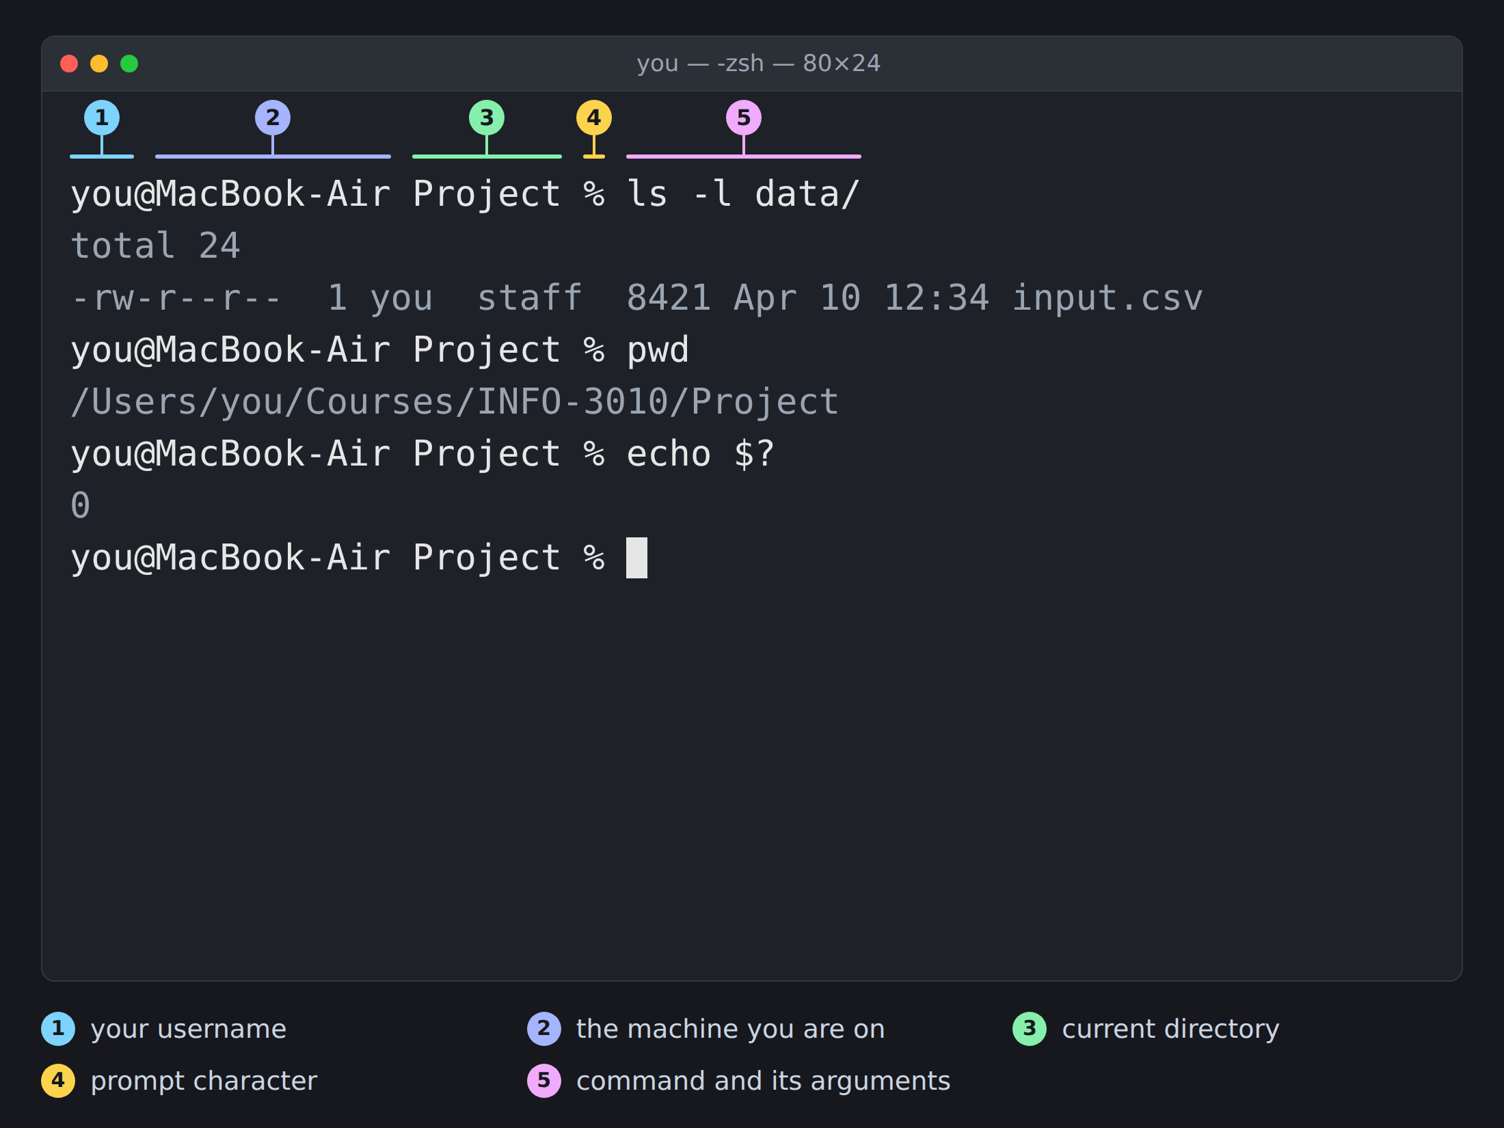Click the 'pwd' command text
This screenshot has width=1504, height=1128.
(x=658, y=350)
